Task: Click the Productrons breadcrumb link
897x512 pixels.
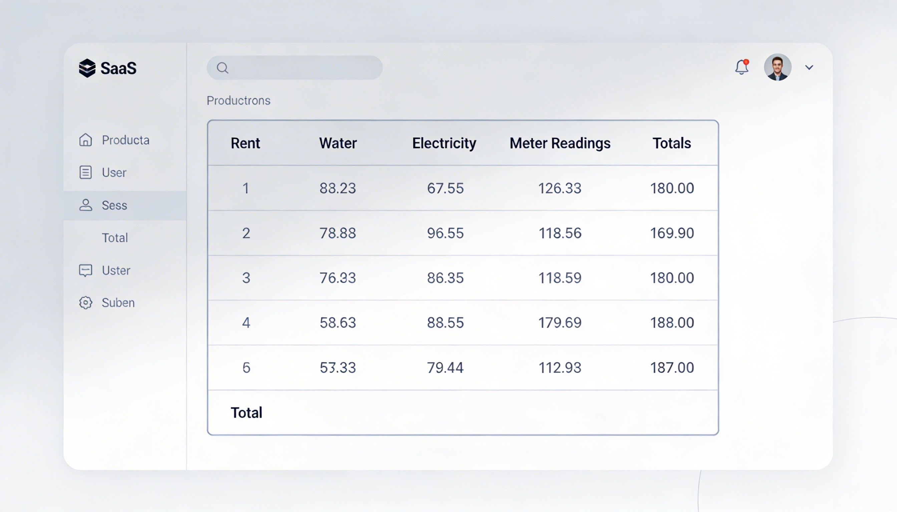Action: point(238,101)
